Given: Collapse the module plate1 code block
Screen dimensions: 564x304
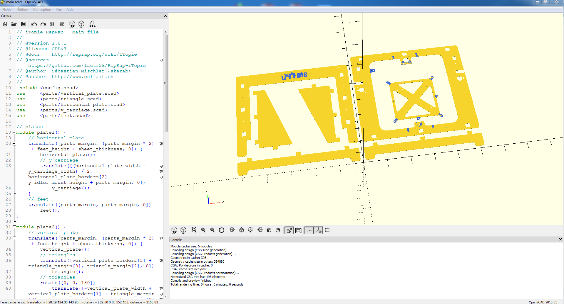Looking at the screenshot, I should click(14, 133).
